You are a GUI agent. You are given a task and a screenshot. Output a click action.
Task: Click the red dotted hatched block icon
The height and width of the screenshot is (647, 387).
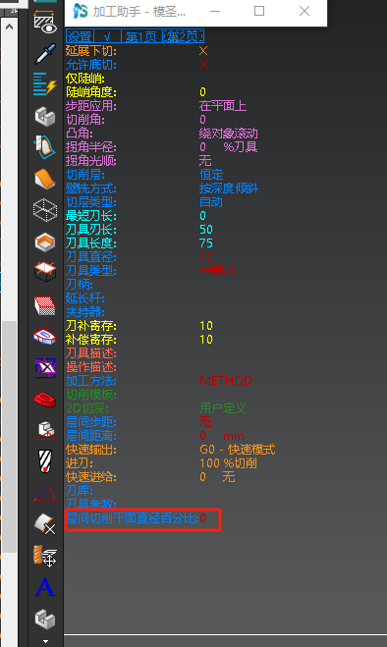pyautogui.click(x=44, y=305)
